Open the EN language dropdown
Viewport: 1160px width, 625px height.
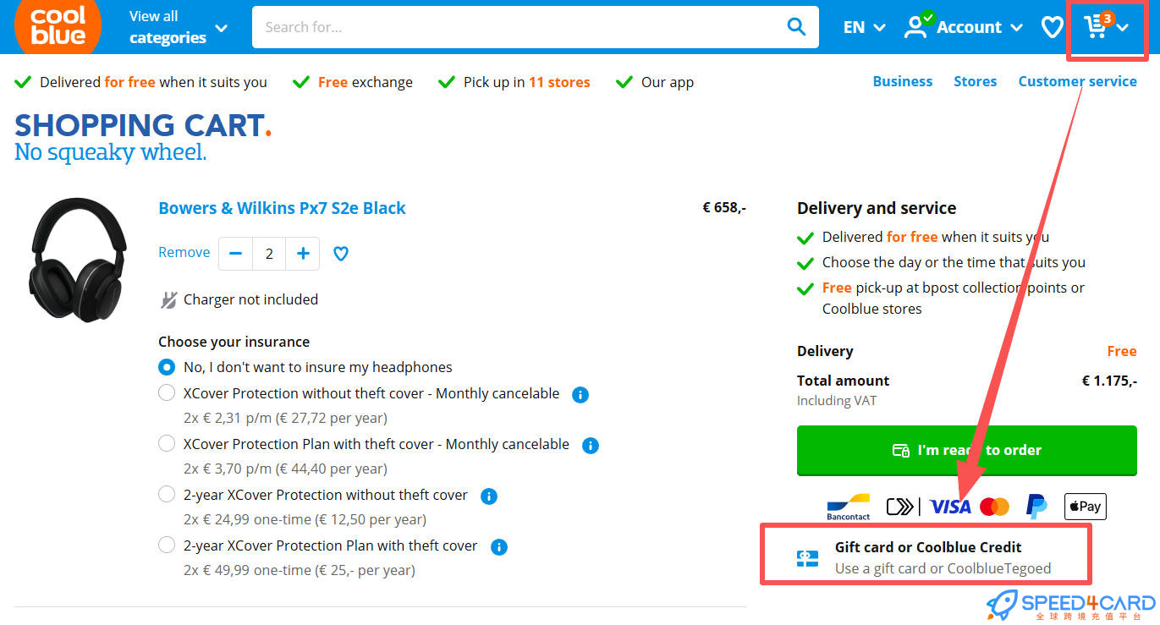[864, 27]
